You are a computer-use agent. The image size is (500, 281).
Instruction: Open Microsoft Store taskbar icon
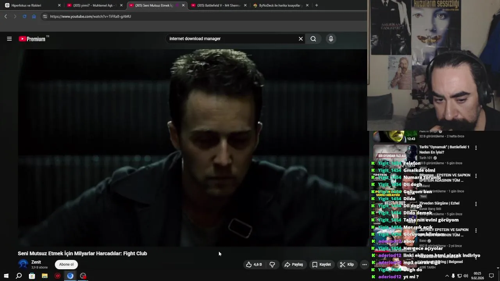[x=32, y=276]
